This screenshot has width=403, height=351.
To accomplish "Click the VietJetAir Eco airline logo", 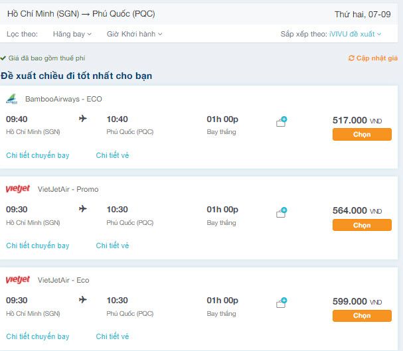I will (x=18, y=280).
